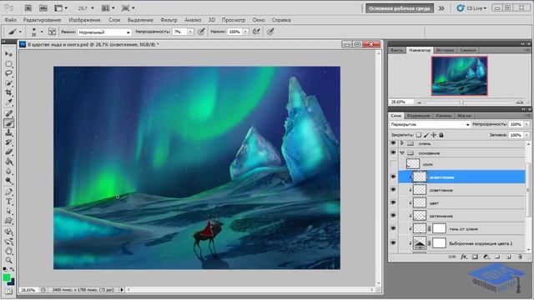
Task: Open the Выделение menu
Action: [x=140, y=20]
